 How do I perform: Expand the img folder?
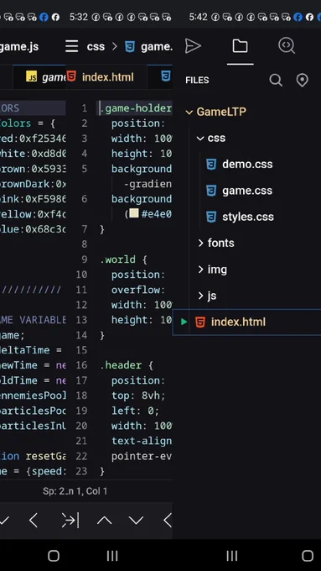(x=200, y=269)
